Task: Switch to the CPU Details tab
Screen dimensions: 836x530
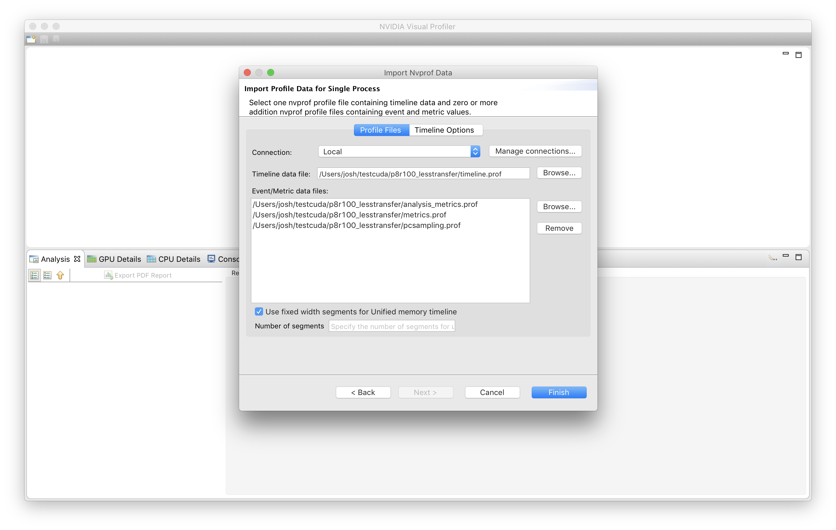Action: click(x=174, y=259)
